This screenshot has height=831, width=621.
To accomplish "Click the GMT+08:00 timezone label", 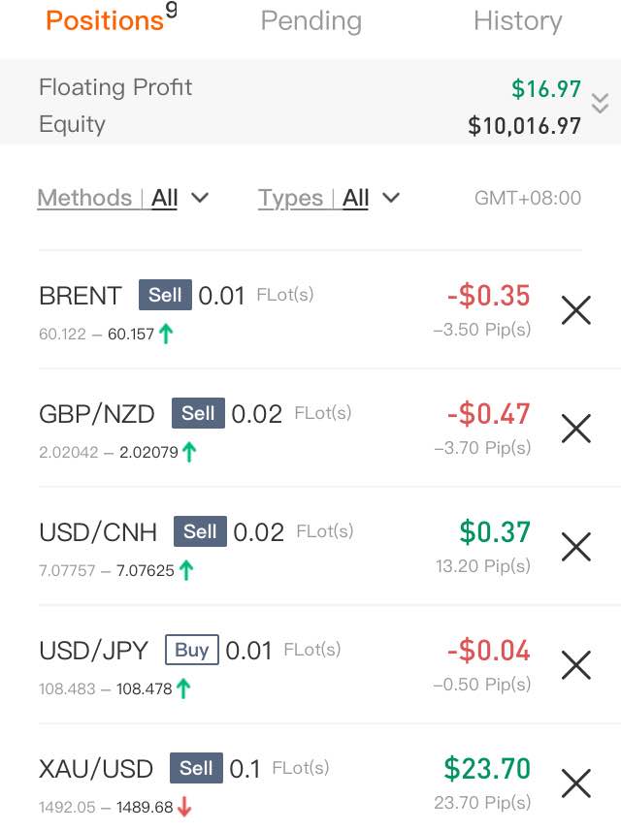I will [x=528, y=198].
